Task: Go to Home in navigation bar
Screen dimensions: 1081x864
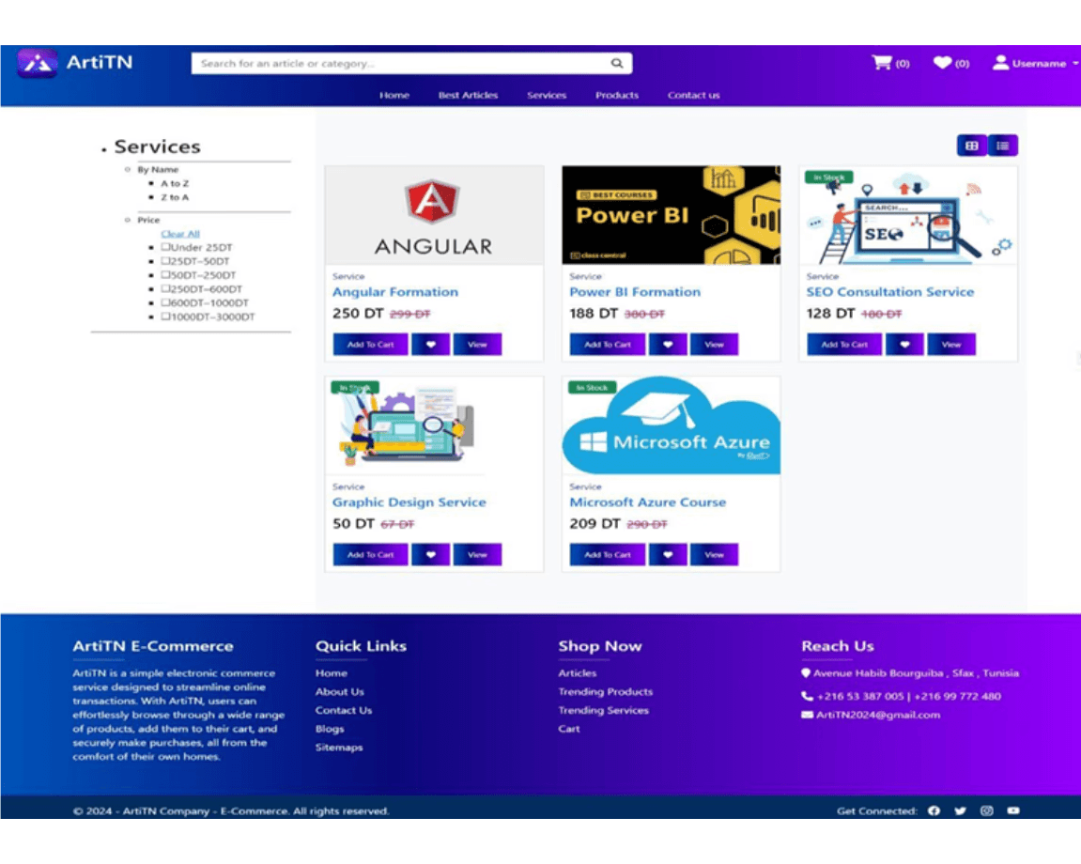Action: [x=394, y=95]
